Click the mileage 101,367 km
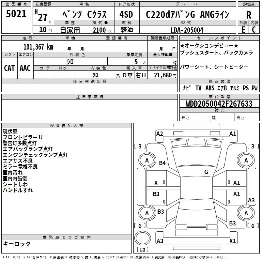261x261 pixels. click(38, 47)
